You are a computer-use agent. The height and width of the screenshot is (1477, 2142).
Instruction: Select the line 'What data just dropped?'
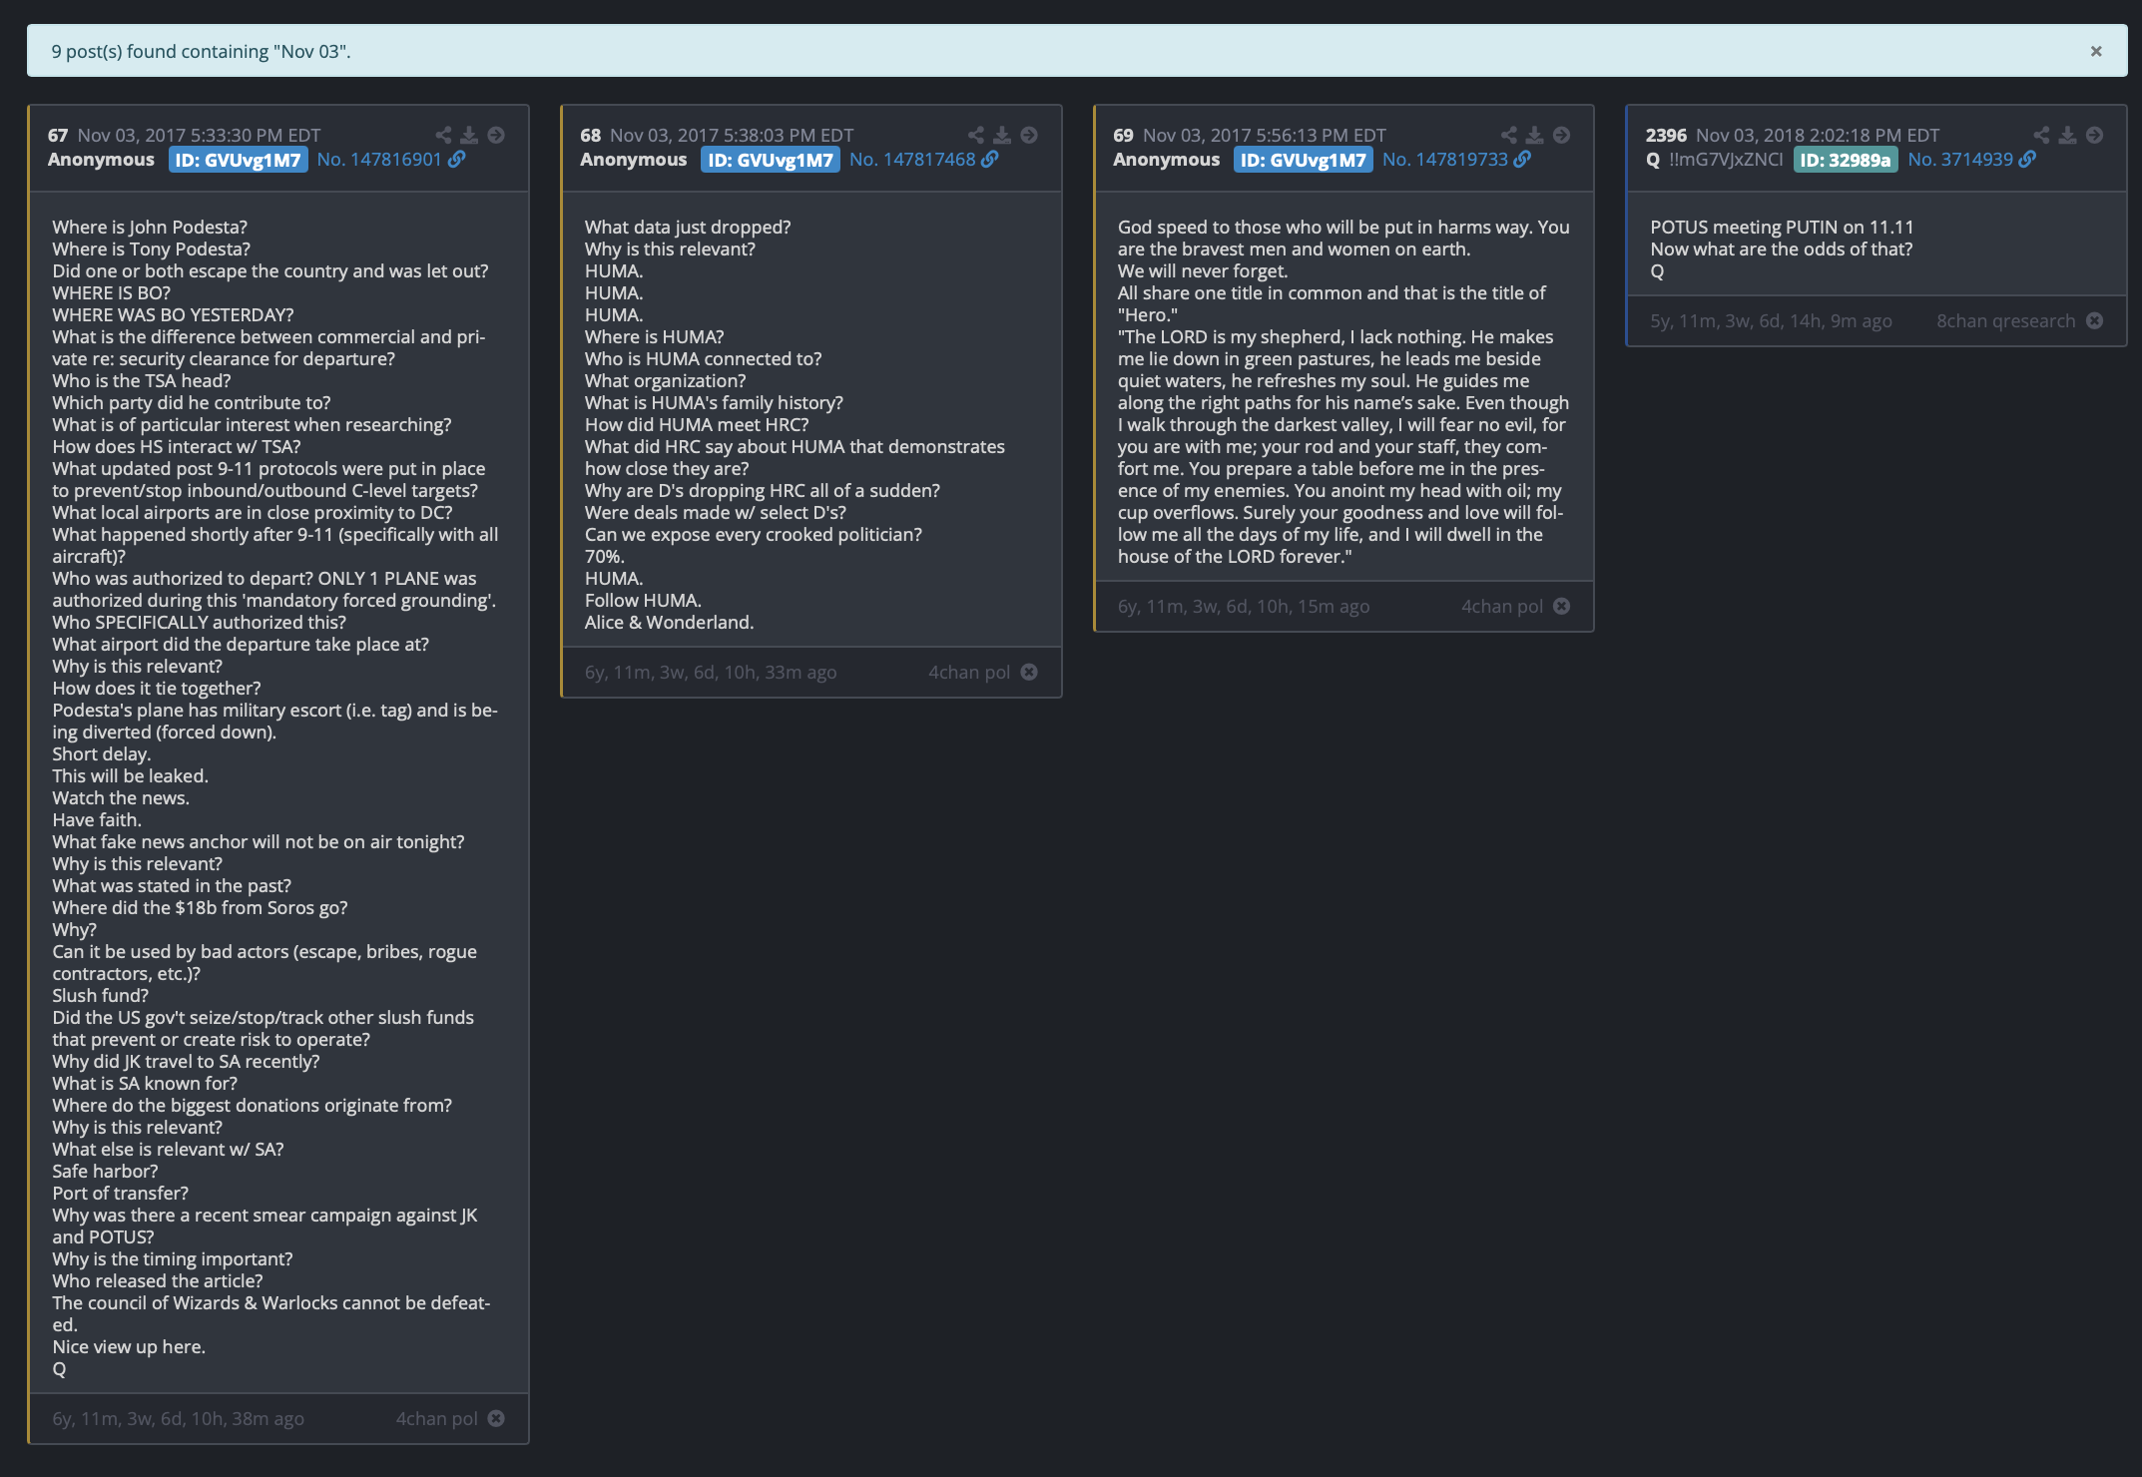tap(688, 227)
